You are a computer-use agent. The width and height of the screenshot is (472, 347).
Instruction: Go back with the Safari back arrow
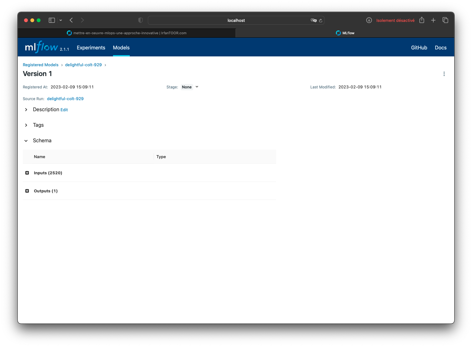coord(71,20)
